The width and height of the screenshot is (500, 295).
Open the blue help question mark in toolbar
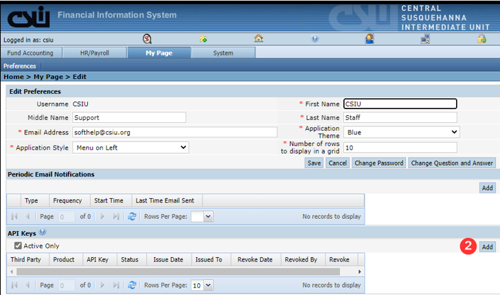(x=315, y=39)
